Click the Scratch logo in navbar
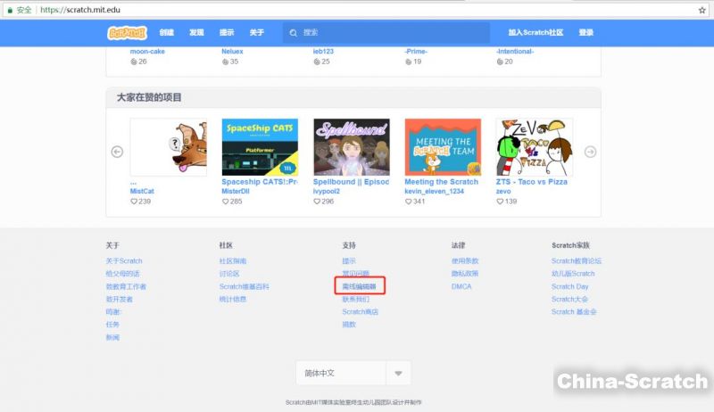The height and width of the screenshot is (412, 714). pyautogui.click(x=128, y=33)
